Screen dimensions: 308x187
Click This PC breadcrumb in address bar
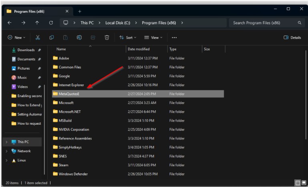87,23
